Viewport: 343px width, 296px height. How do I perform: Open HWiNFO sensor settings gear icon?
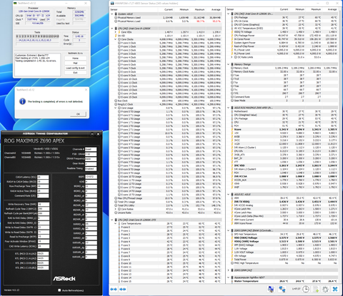[325, 289]
